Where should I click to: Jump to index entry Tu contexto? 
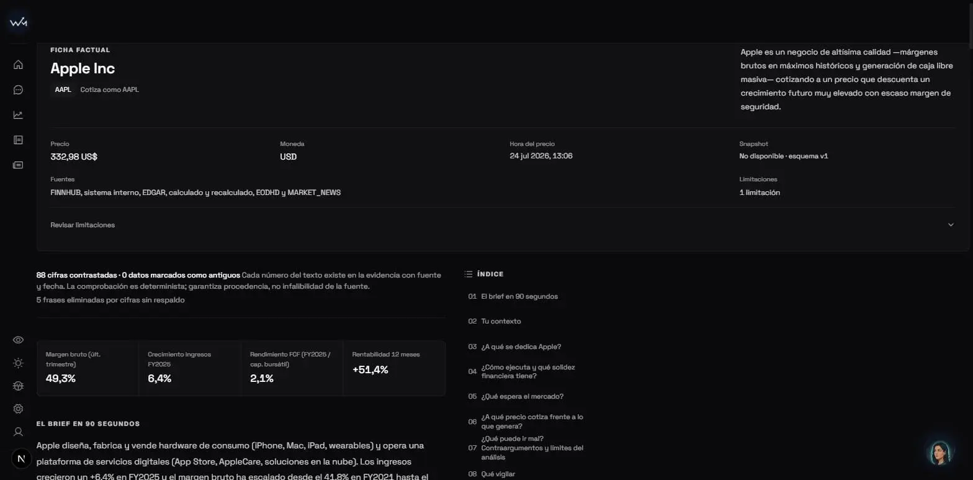tap(501, 321)
